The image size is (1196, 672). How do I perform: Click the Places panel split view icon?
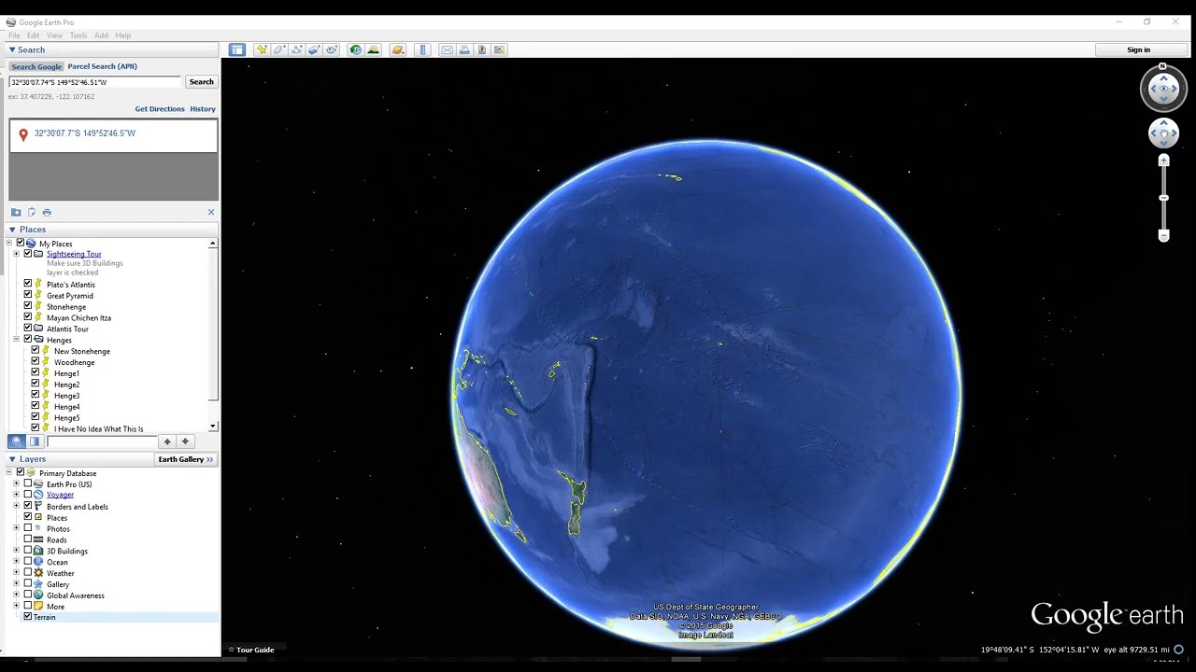(x=35, y=441)
